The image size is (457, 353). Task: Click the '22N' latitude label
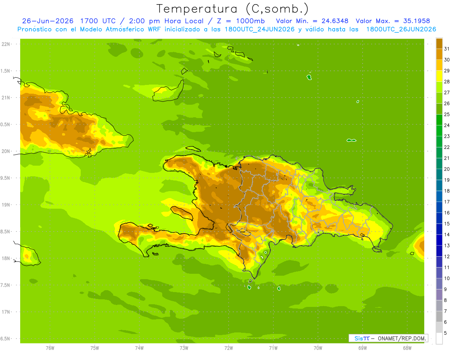pos(6,44)
